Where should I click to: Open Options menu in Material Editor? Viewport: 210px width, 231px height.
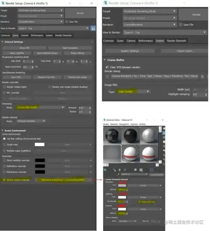[134, 124]
